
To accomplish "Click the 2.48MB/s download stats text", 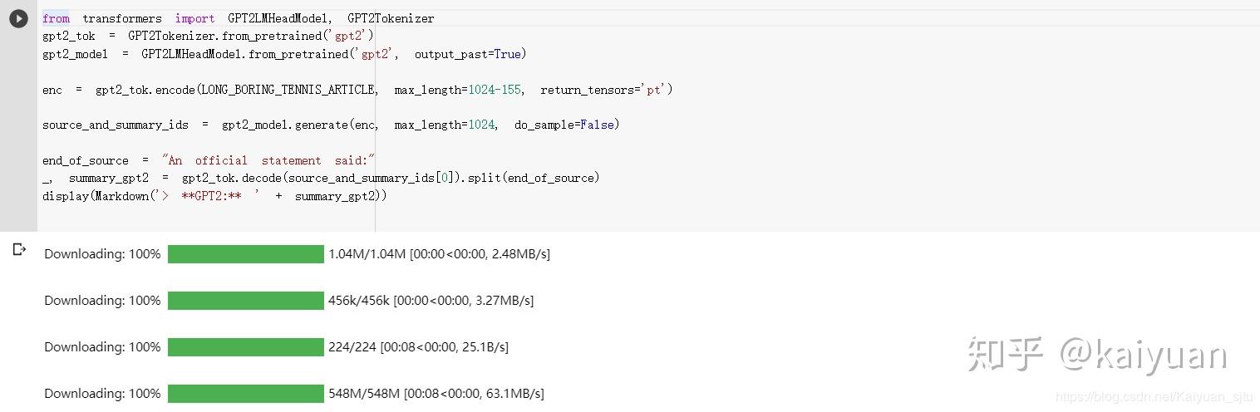I will (439, 254).
